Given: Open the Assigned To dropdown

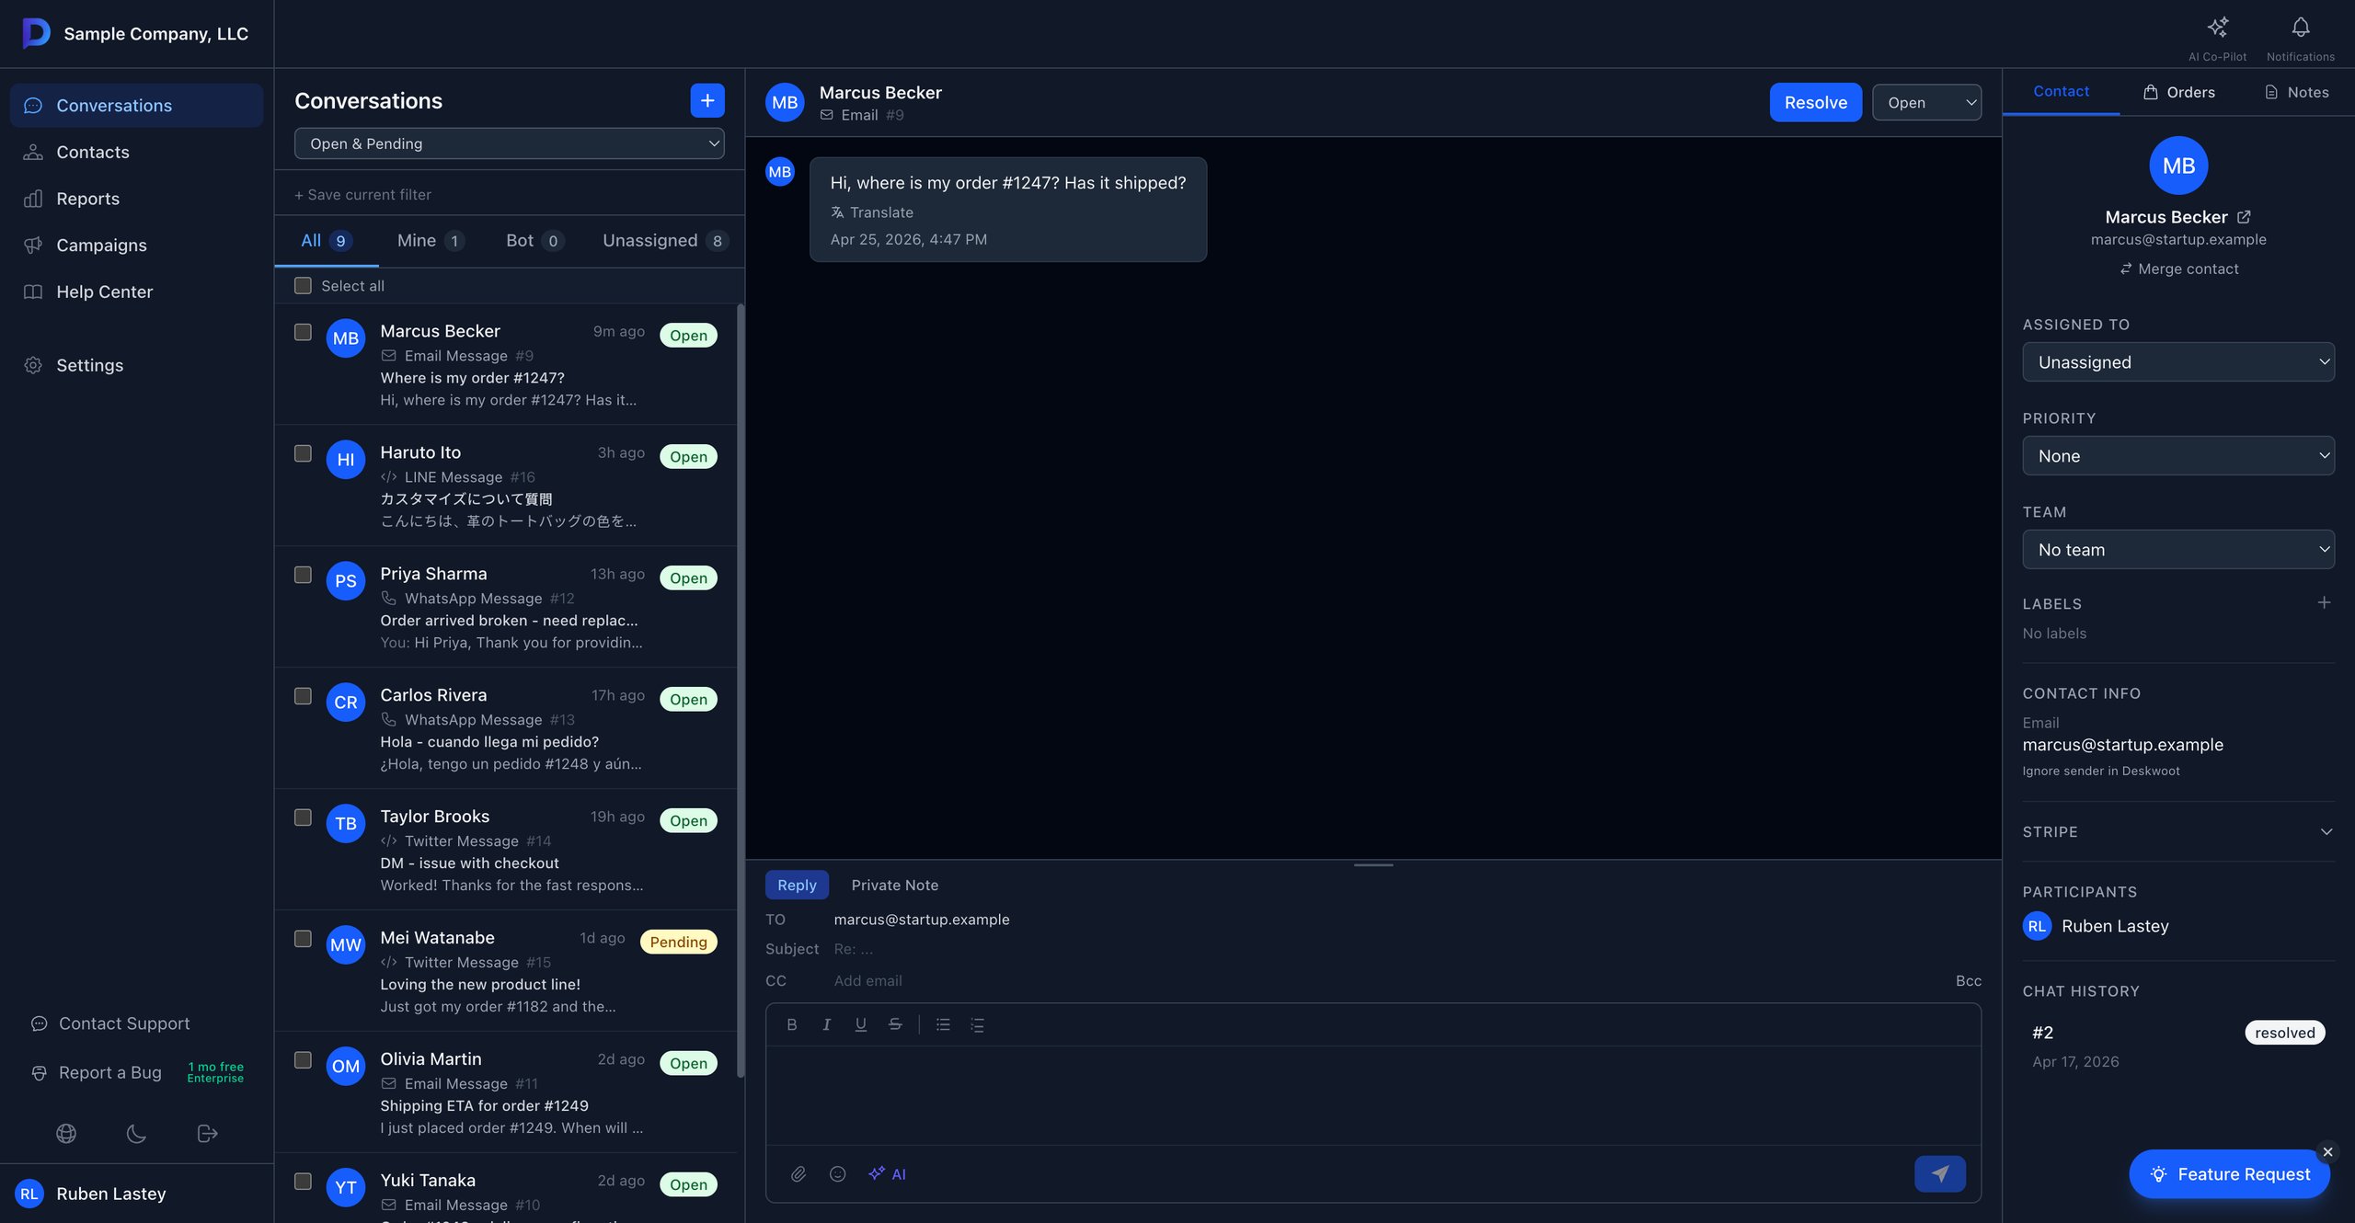Looking at the screenshot, I should coord(2177,362).
